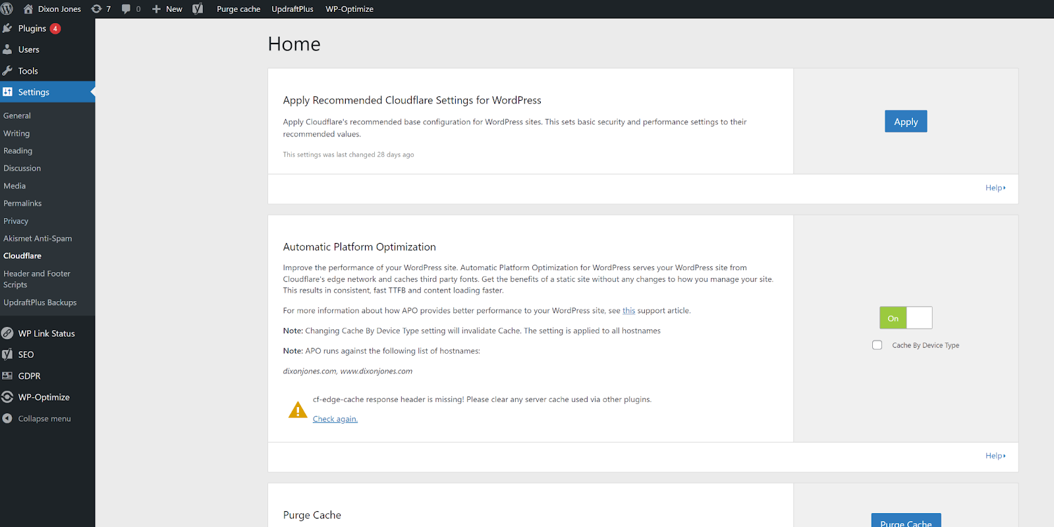
Task: Click the Collapse menu arrow icon
Action: [x=7, y=418]
